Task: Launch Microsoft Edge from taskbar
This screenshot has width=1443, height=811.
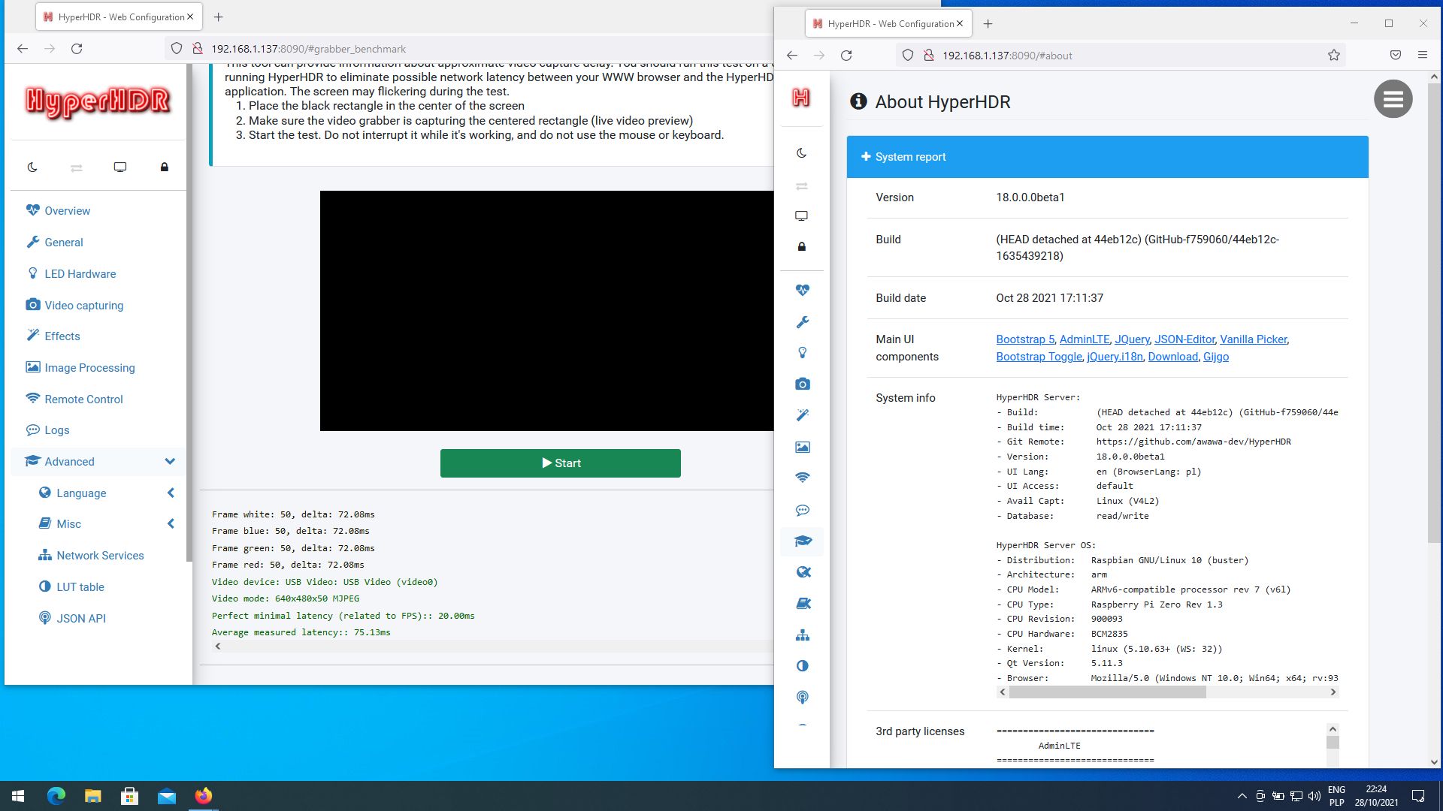Action: point(56,796)
